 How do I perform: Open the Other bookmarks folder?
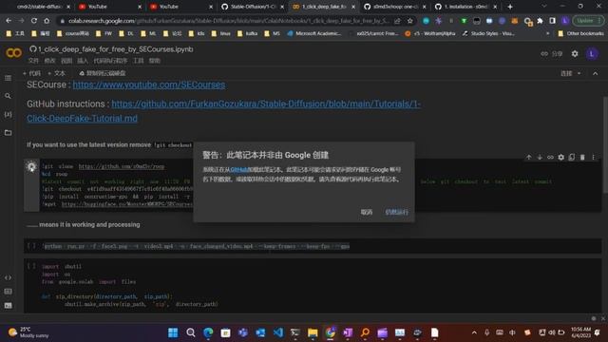point(580,34)
